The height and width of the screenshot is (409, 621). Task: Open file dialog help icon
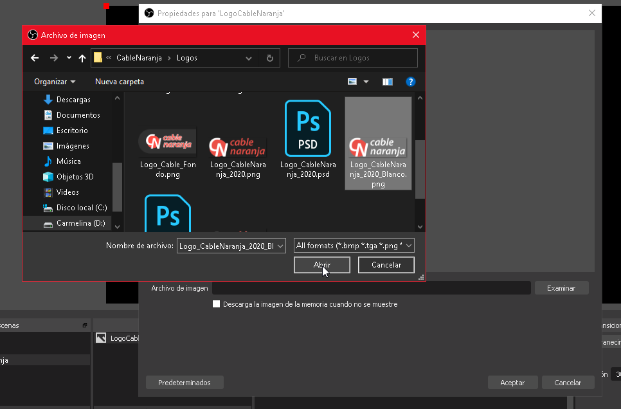pos(410,82)
